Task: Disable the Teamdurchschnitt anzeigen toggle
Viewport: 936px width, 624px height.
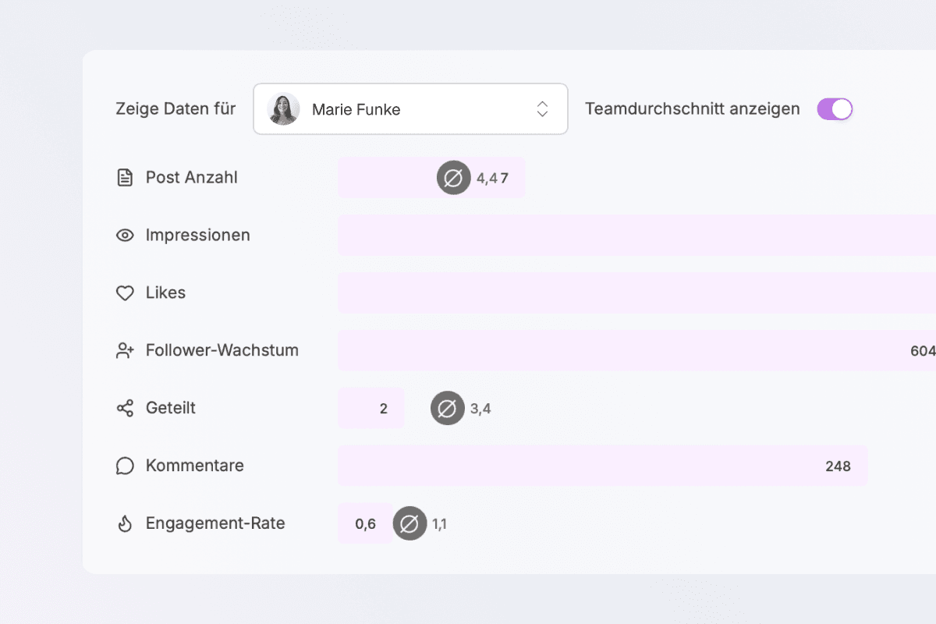Action: [835, 109]
